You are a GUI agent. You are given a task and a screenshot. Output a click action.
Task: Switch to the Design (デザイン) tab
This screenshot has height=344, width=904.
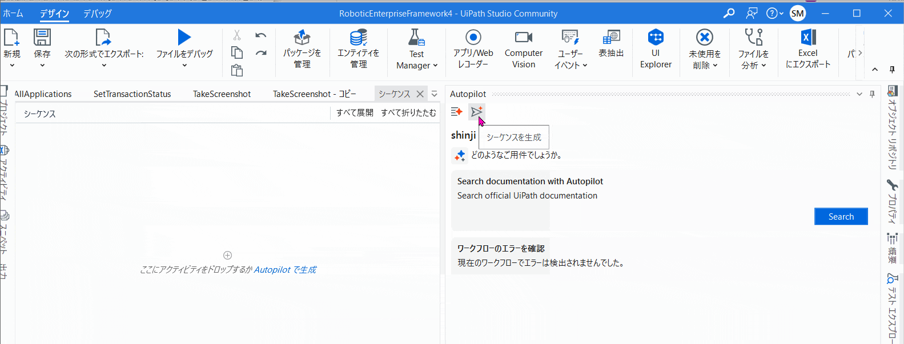(54, 13)
